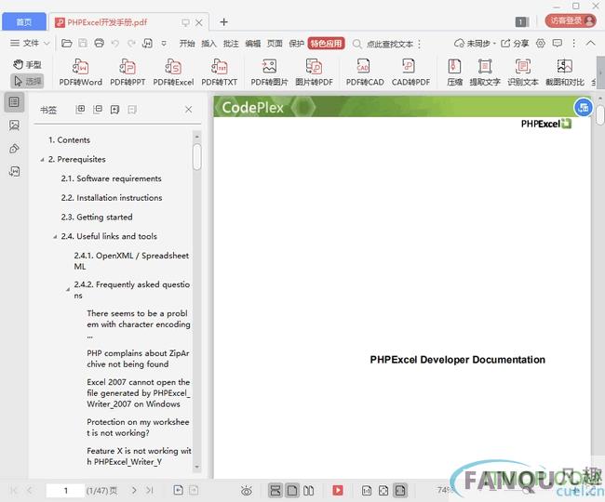Close the 书签 bookmarks panel

point(188,110)
